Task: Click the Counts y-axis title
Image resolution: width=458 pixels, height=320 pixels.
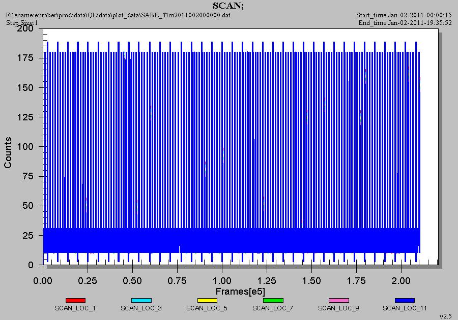Action: point(8,152)
